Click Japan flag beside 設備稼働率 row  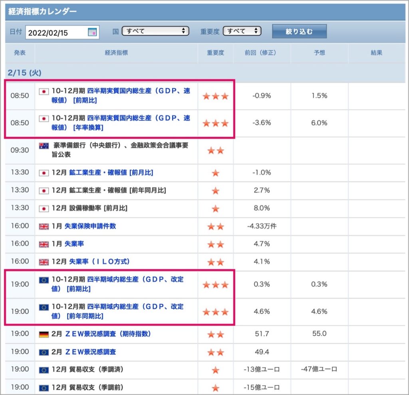44,208
